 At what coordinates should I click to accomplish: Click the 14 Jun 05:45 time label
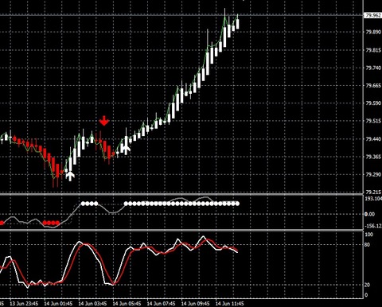pyautogui.click(x=127, y=303)
